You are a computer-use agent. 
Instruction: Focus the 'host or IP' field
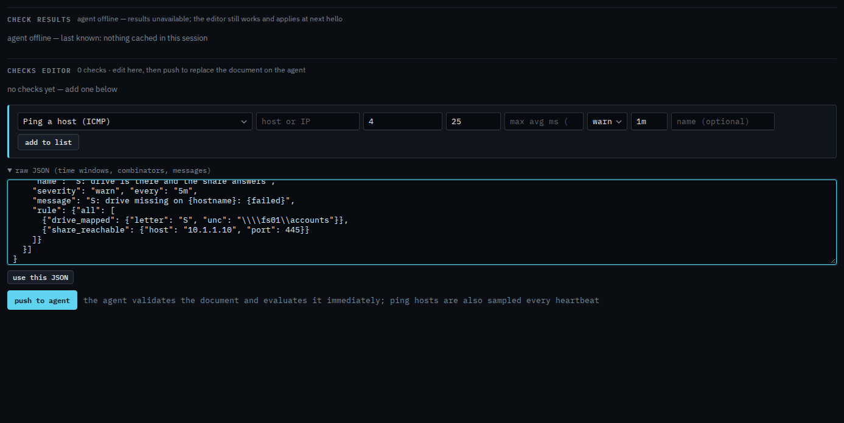[x=308, y=121]
